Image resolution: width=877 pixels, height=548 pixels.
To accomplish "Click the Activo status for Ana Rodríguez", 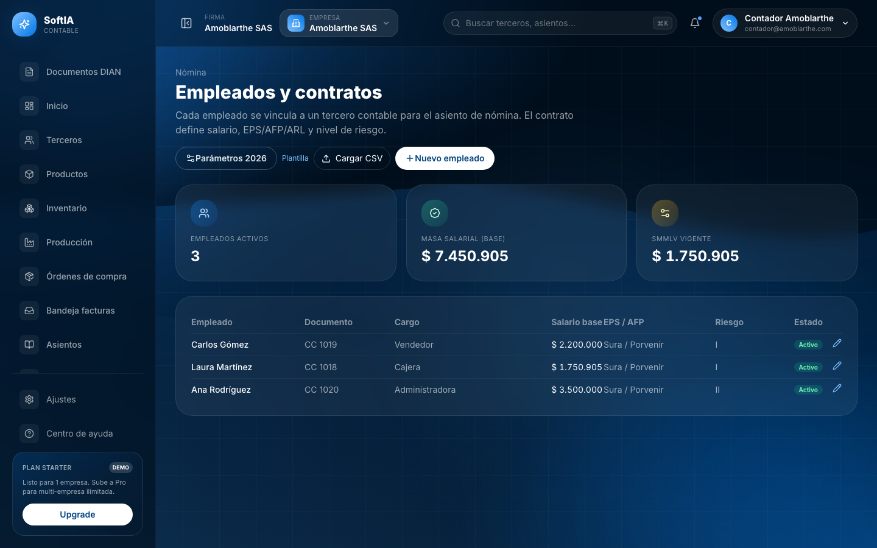I will pos(808,390).
